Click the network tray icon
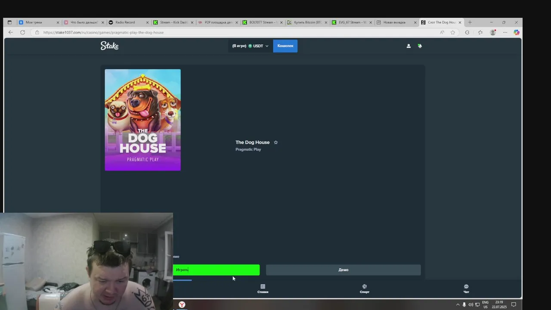The width and height of the screenshot is (551, 310). coord(477,304)
